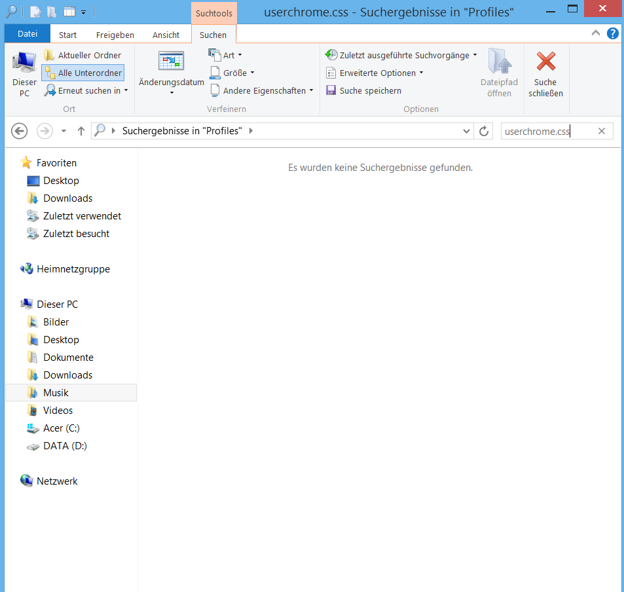Open Erweiterte Optionen dropdown
Viewport: 624px width, 592px height.
point(375,73)
